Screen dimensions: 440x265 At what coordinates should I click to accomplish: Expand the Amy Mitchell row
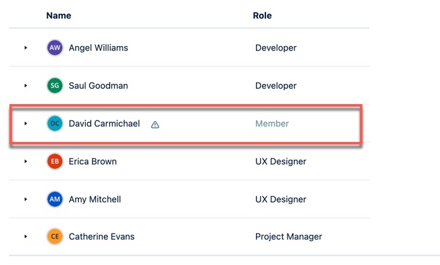[26, 199]
